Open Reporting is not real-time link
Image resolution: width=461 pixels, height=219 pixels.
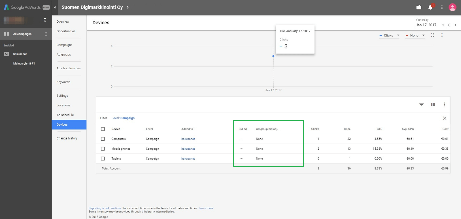click(x=105, y=208)
